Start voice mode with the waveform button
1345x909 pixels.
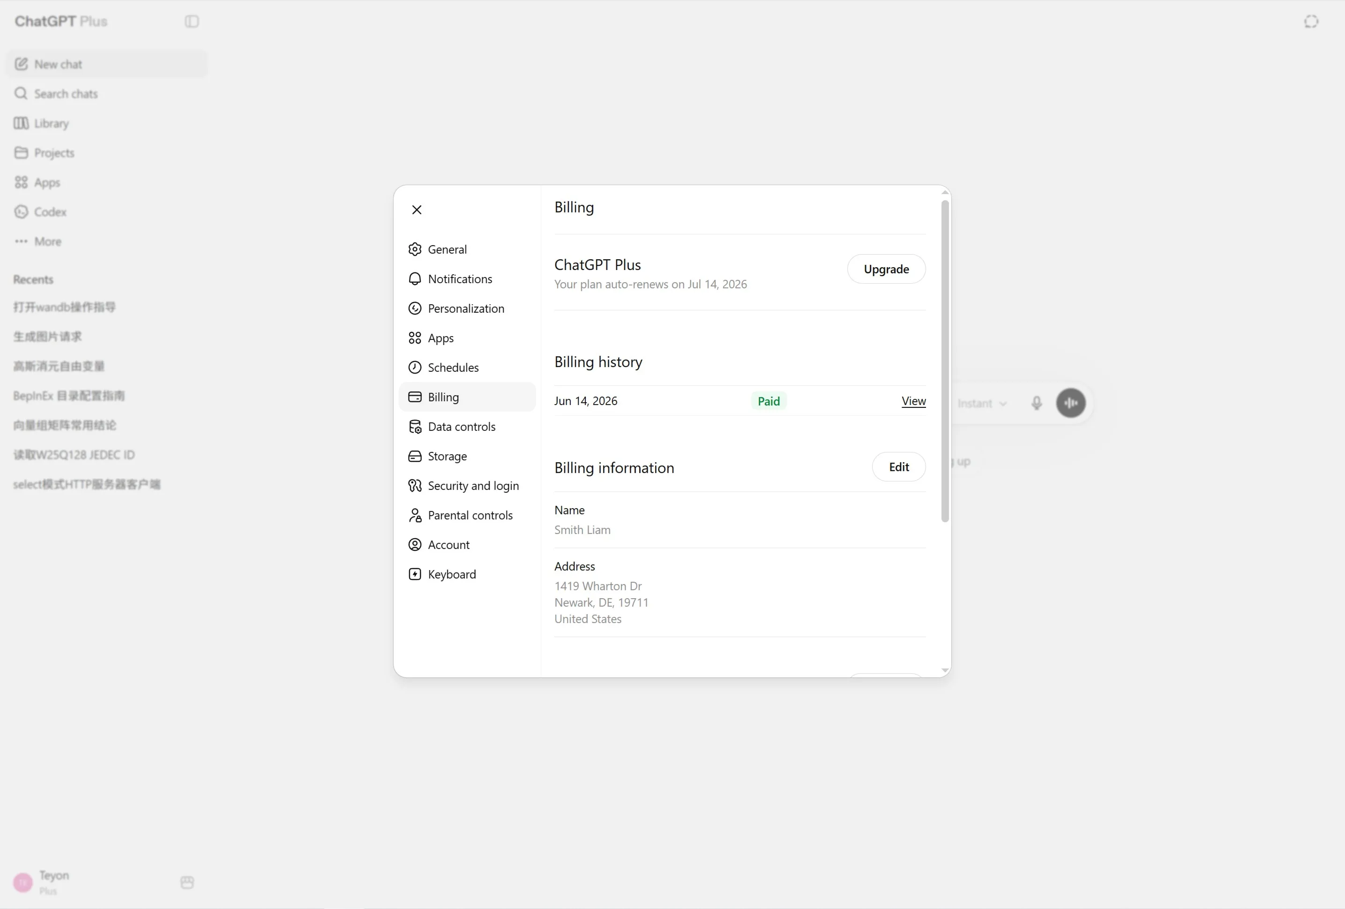pyautogui.click(x=1071, y=403)
